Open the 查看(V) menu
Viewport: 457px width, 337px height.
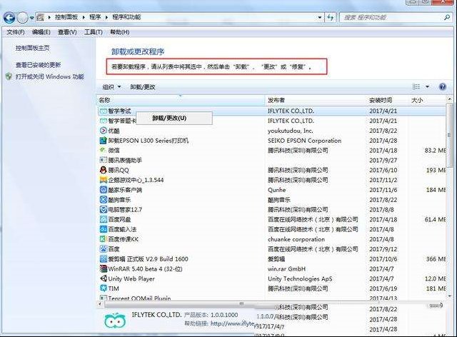coord(67,32)
